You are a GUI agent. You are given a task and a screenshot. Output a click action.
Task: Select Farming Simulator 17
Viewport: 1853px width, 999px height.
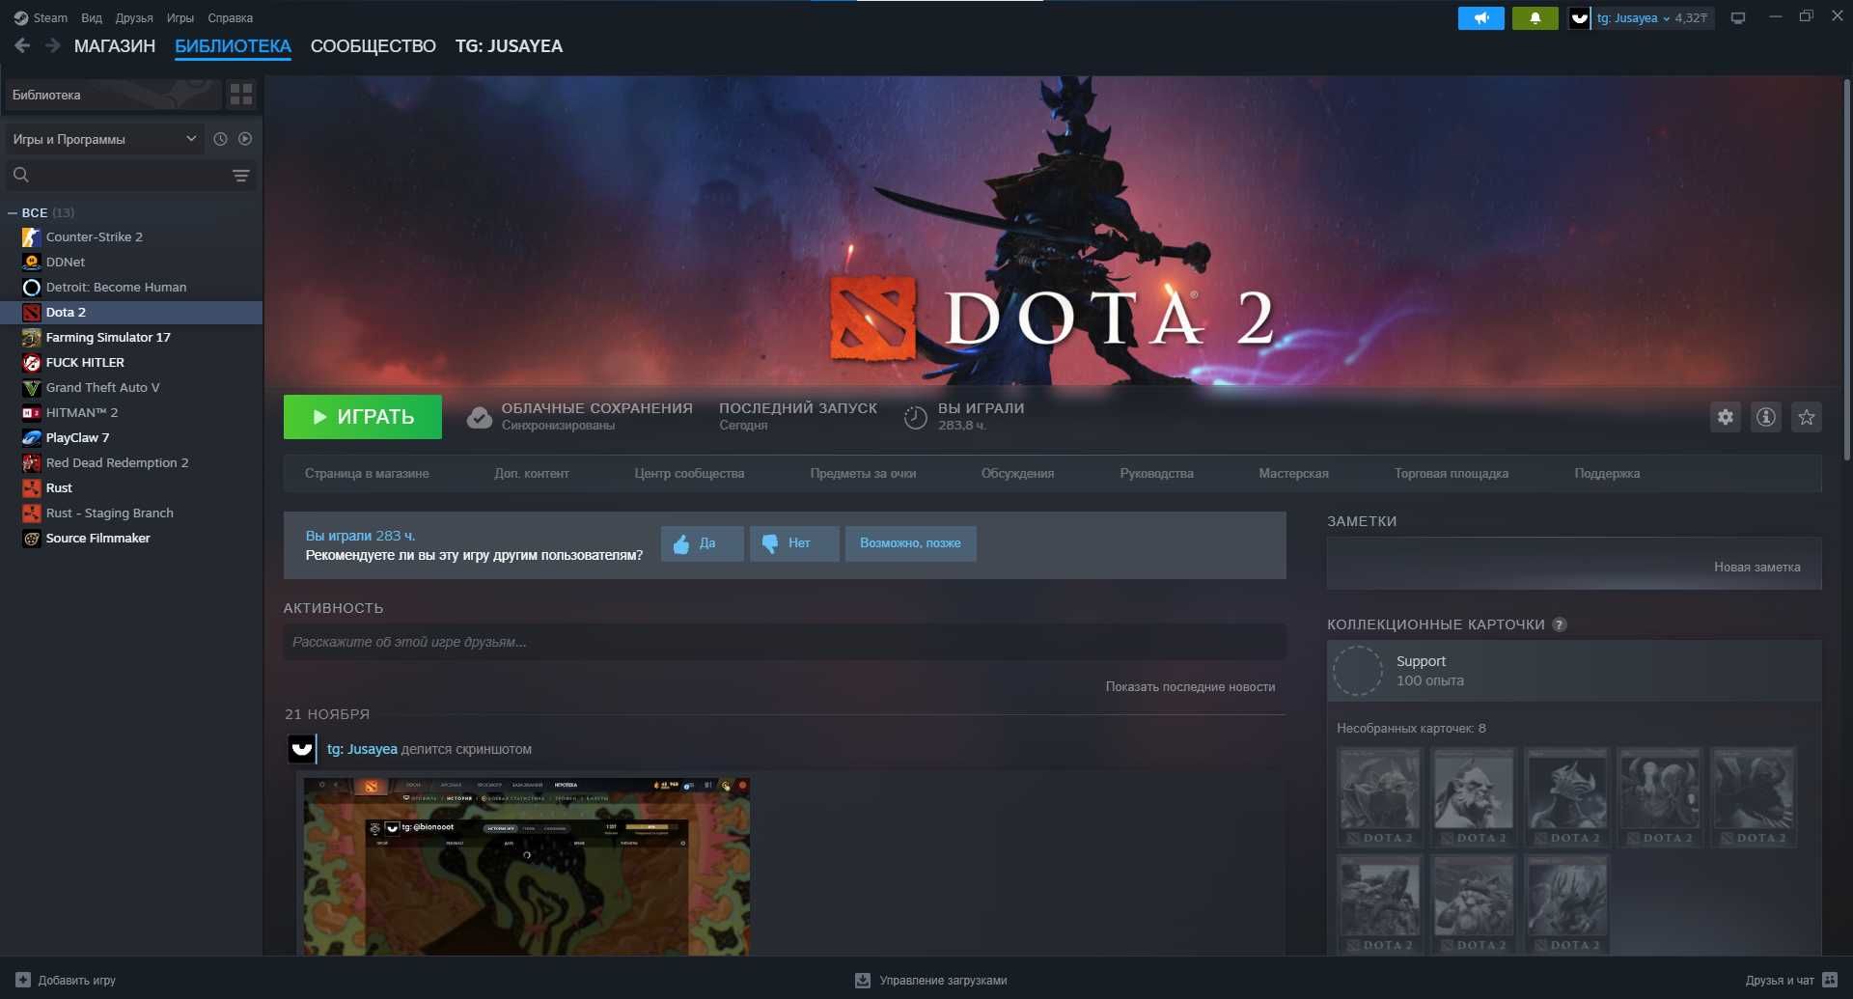131,337
